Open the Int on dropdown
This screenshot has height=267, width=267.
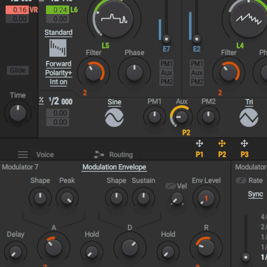(x=58, y=82)
